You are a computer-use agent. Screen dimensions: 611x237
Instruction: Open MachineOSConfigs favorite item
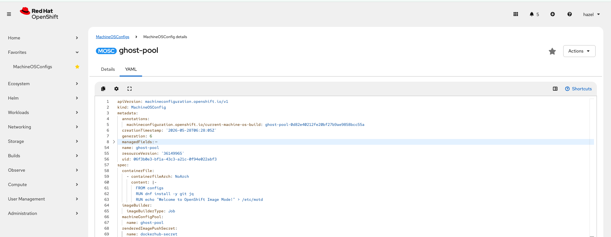[x=32, y=67]
